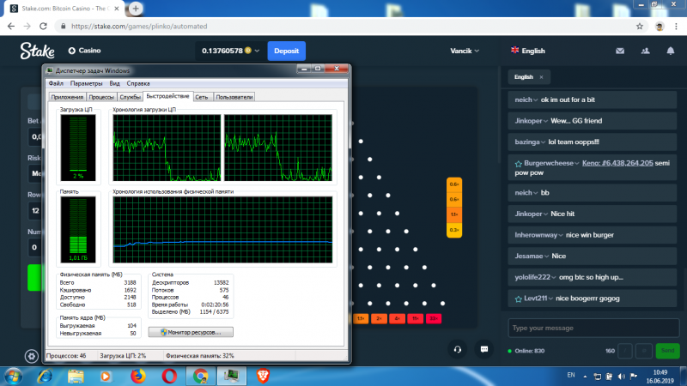
Task: Switch to the Сеть tab
Action: pos(202,97)
